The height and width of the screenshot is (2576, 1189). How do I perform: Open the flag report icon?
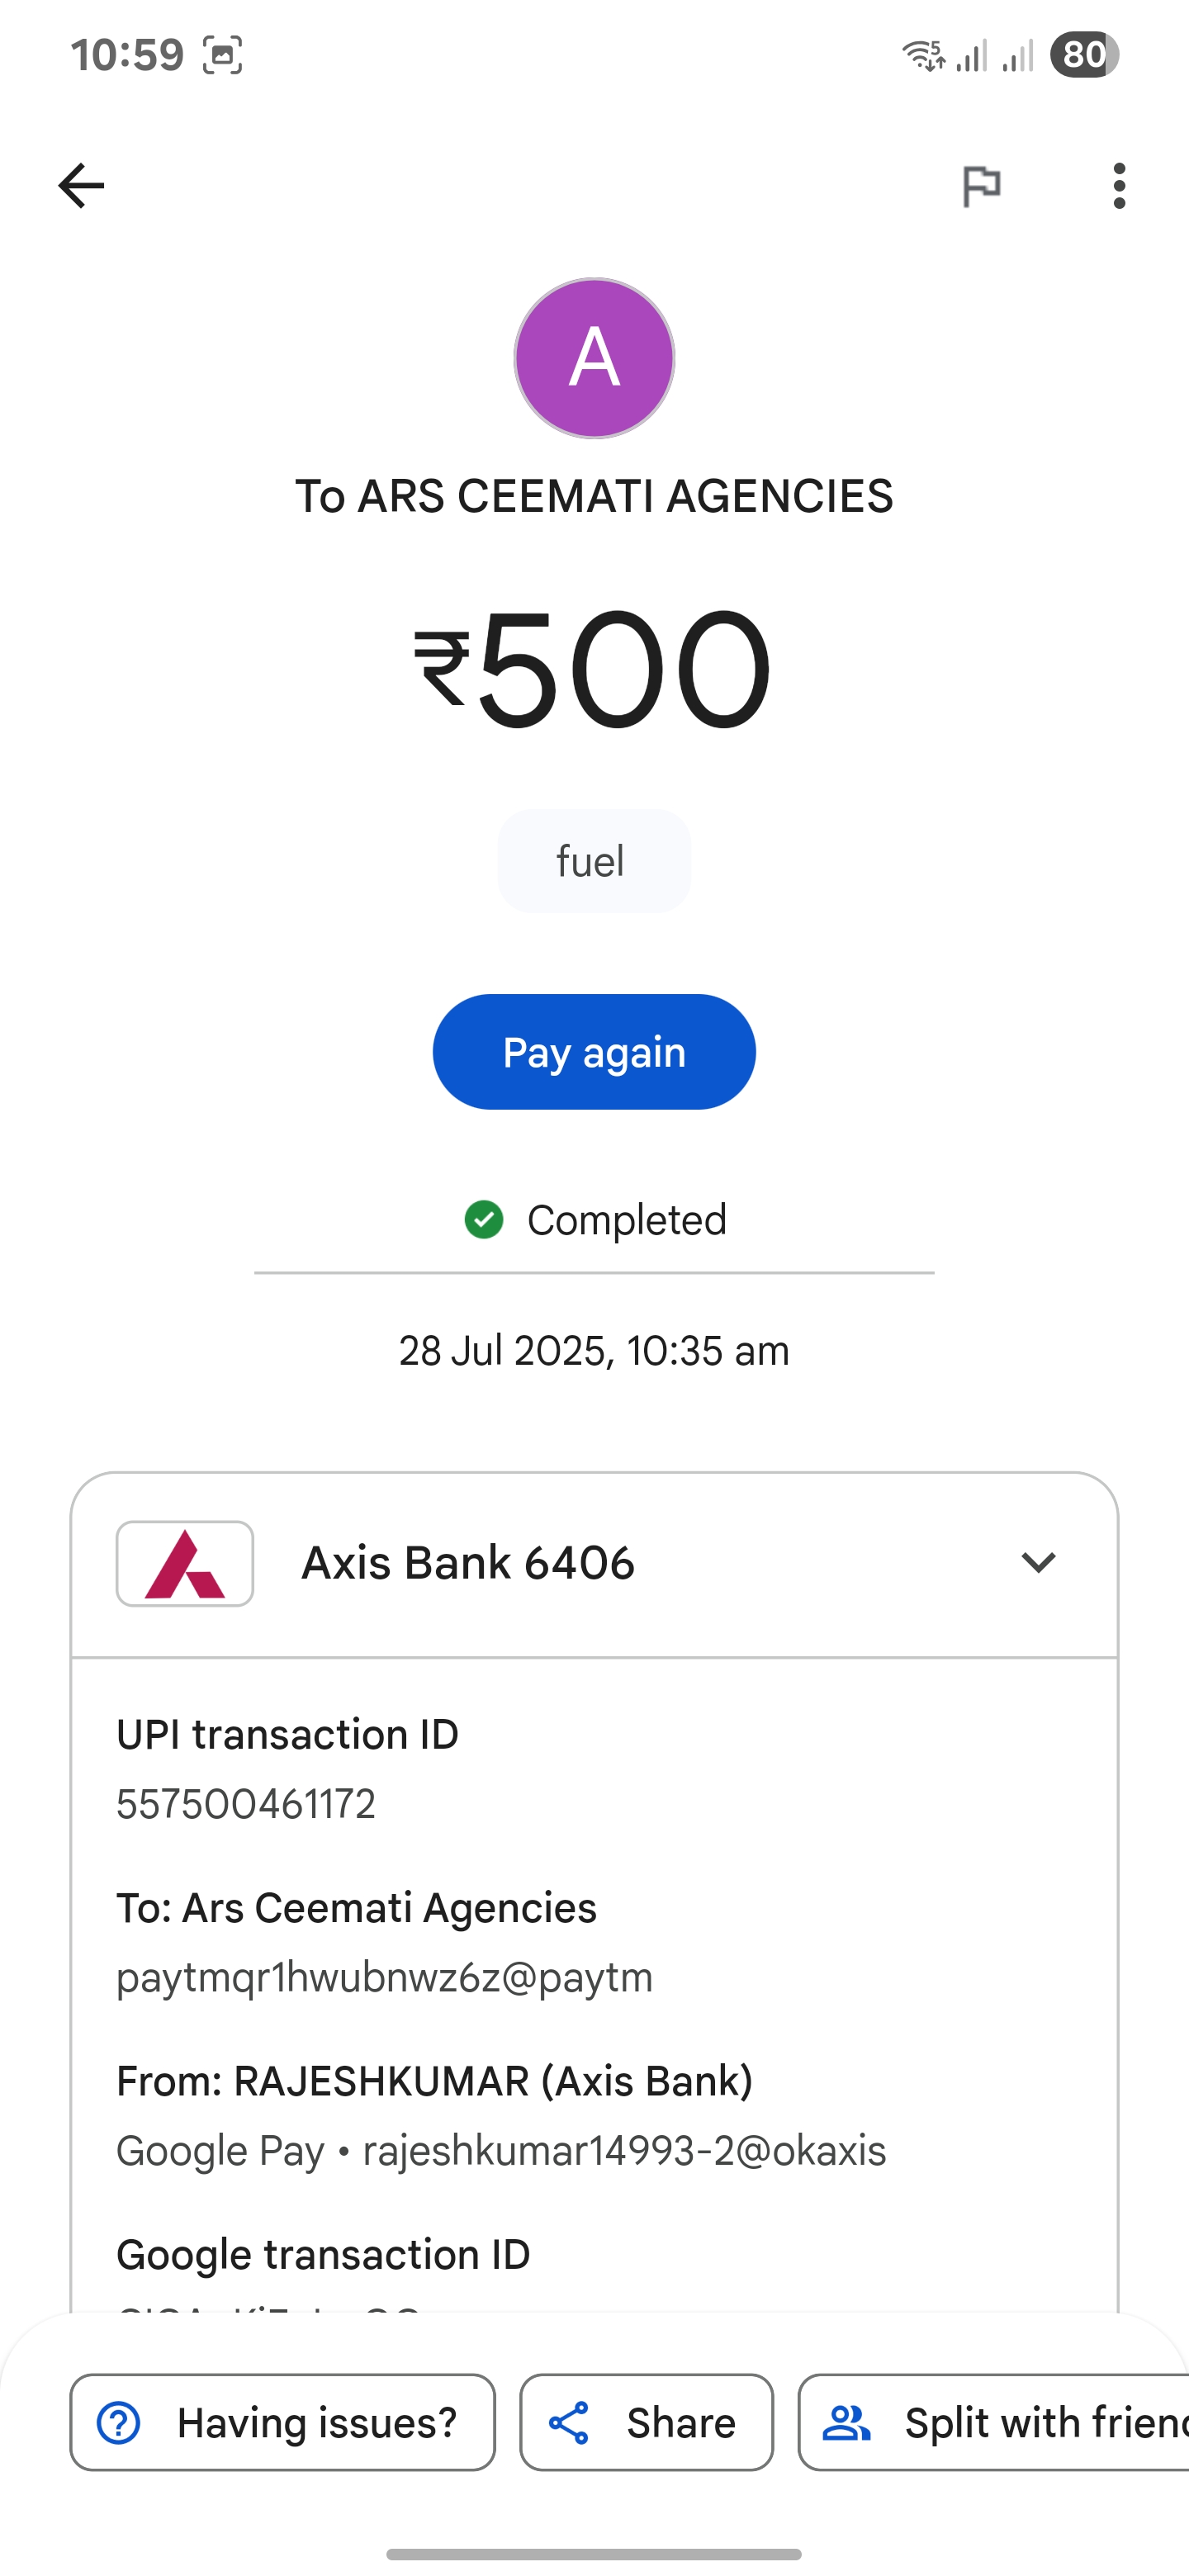[x=981, y=186]
